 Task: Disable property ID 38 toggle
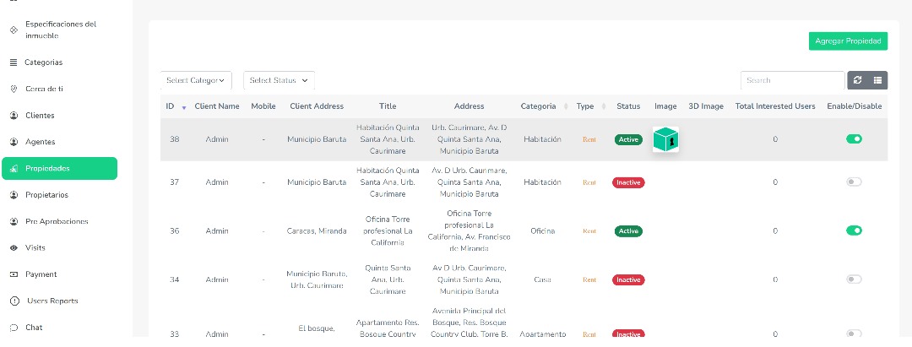[854, 139]
